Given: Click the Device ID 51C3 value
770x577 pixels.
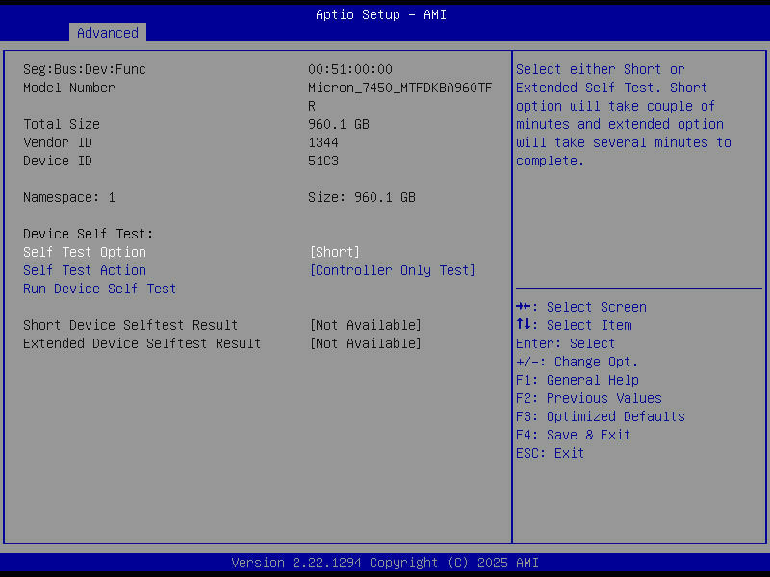Looking at the screenshot, I should [324, 161].
